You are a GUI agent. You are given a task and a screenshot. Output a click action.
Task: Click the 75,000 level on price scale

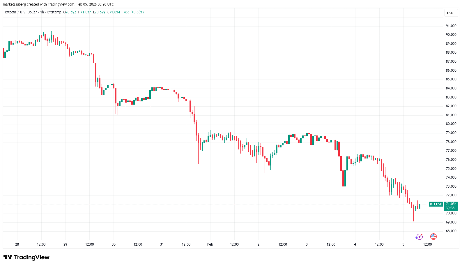(x=451, y=169)
